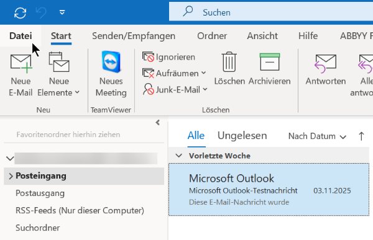The image size is (373, 240).
Task: Reverse sort order with the up arrow
Action: pyautogui.click(x=361, y=136)
